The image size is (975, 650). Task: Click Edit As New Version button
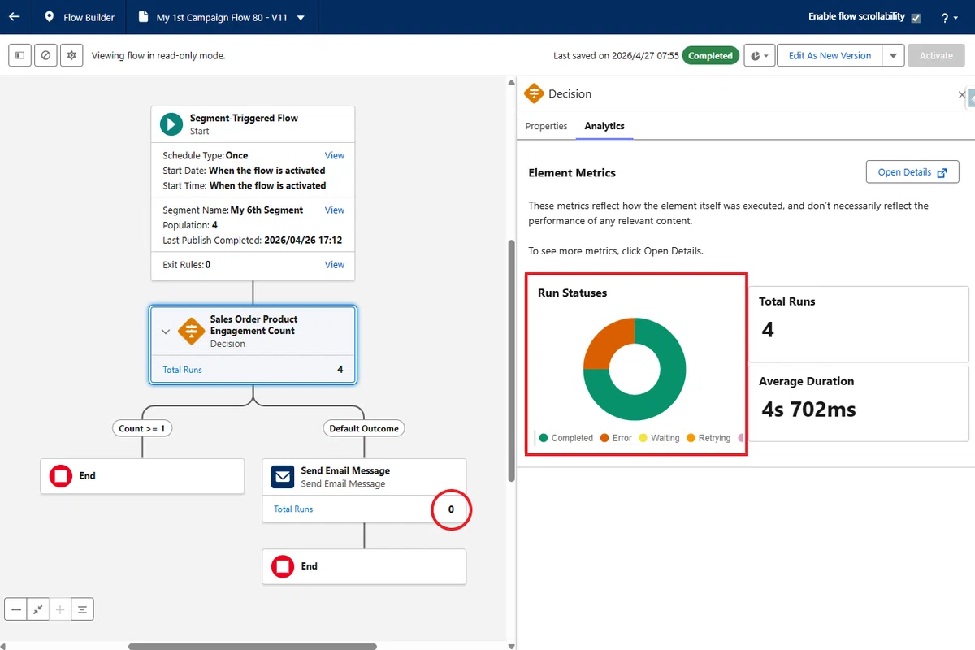[x=830, y=55]
